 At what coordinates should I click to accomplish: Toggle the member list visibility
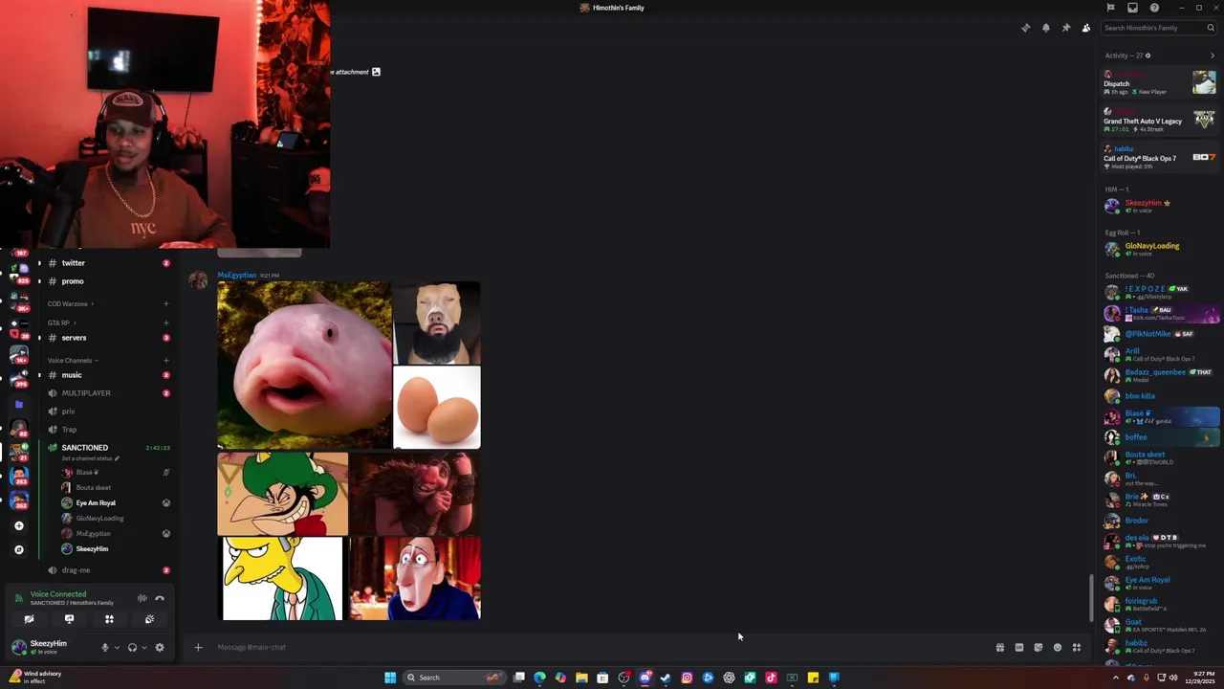point(1086,28)
